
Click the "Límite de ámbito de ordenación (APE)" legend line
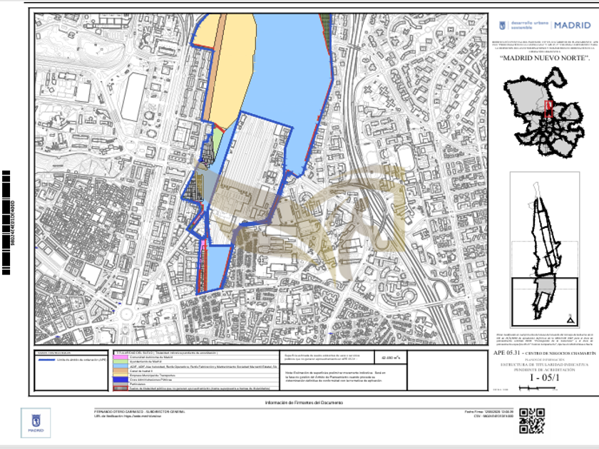point(73,360)
